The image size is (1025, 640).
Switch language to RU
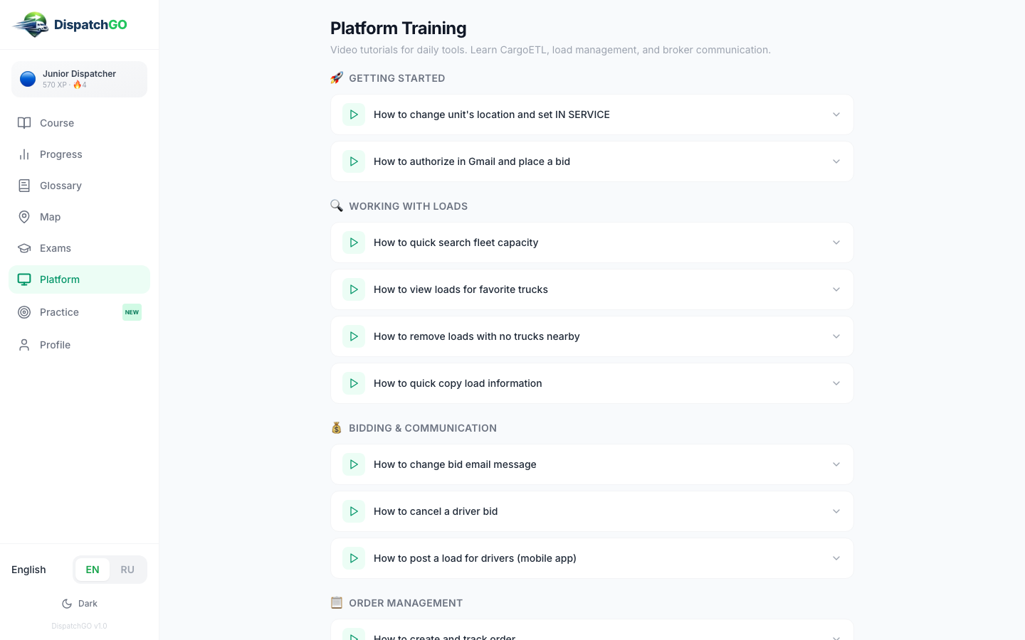point(127,570)
